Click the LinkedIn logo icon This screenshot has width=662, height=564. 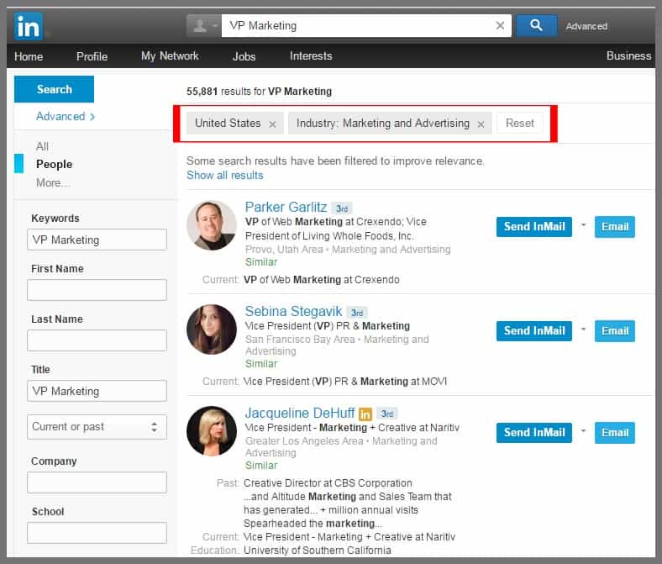(28, 26)
